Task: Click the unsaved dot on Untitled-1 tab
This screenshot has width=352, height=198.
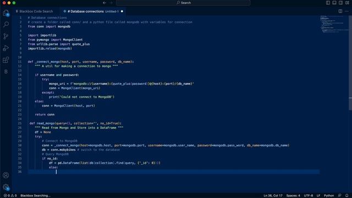Action: click(x=122, y=11)
